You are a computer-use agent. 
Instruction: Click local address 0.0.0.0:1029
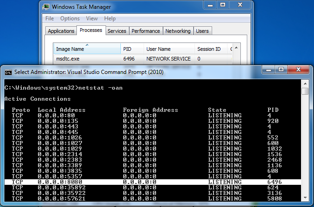60,149
